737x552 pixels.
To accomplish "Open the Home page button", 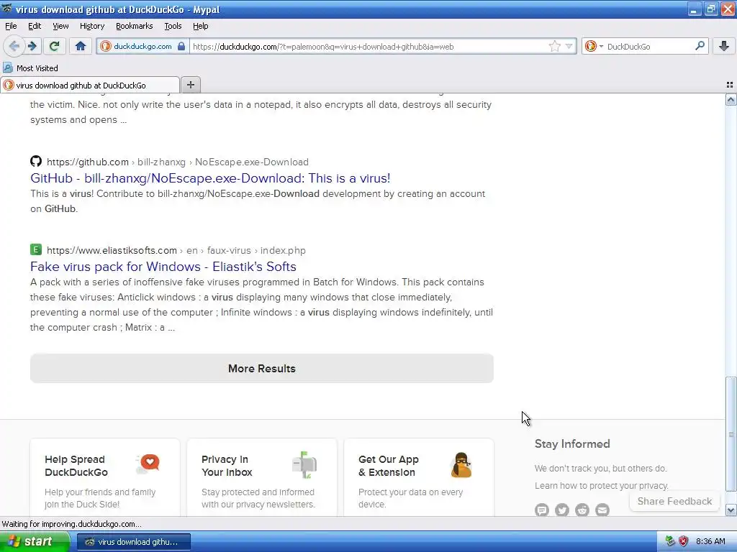I will pyautogui.click(x=81, y=46).
